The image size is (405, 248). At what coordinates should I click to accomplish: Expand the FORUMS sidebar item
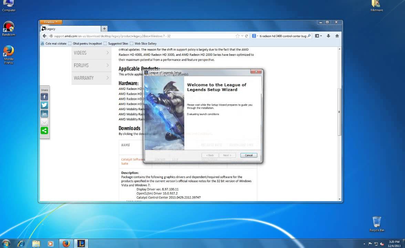pos(91,65)
